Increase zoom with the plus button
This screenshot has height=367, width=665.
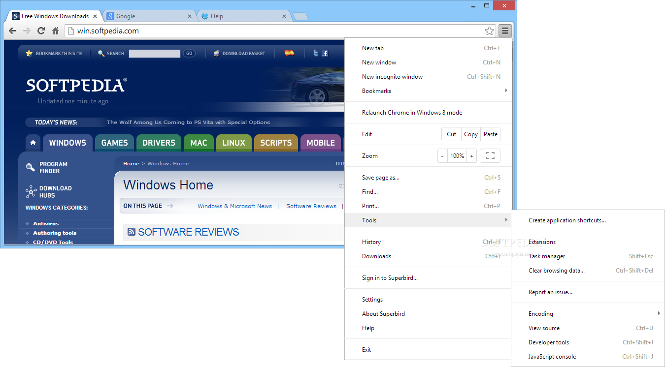click(471, 156)
